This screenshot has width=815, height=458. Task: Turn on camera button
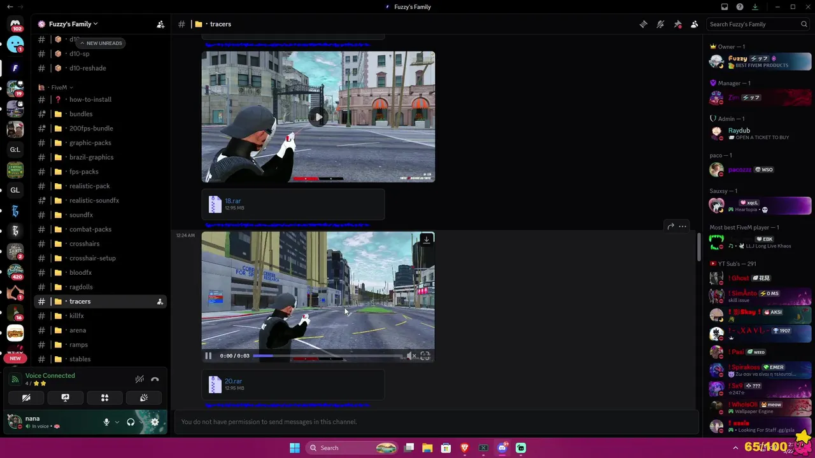pos(26,398)
